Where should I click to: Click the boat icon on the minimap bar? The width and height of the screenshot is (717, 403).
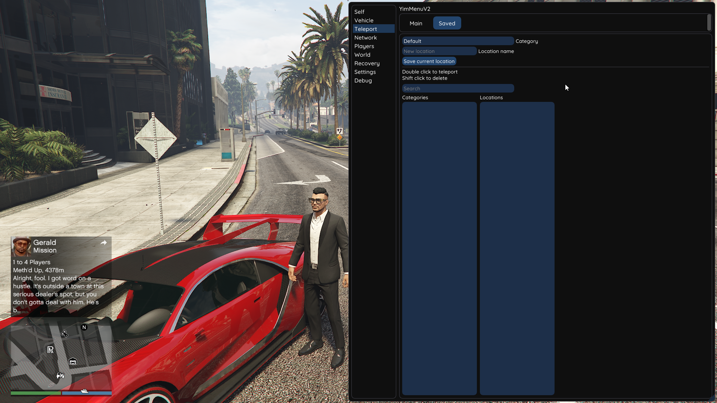tap(85, 391)
